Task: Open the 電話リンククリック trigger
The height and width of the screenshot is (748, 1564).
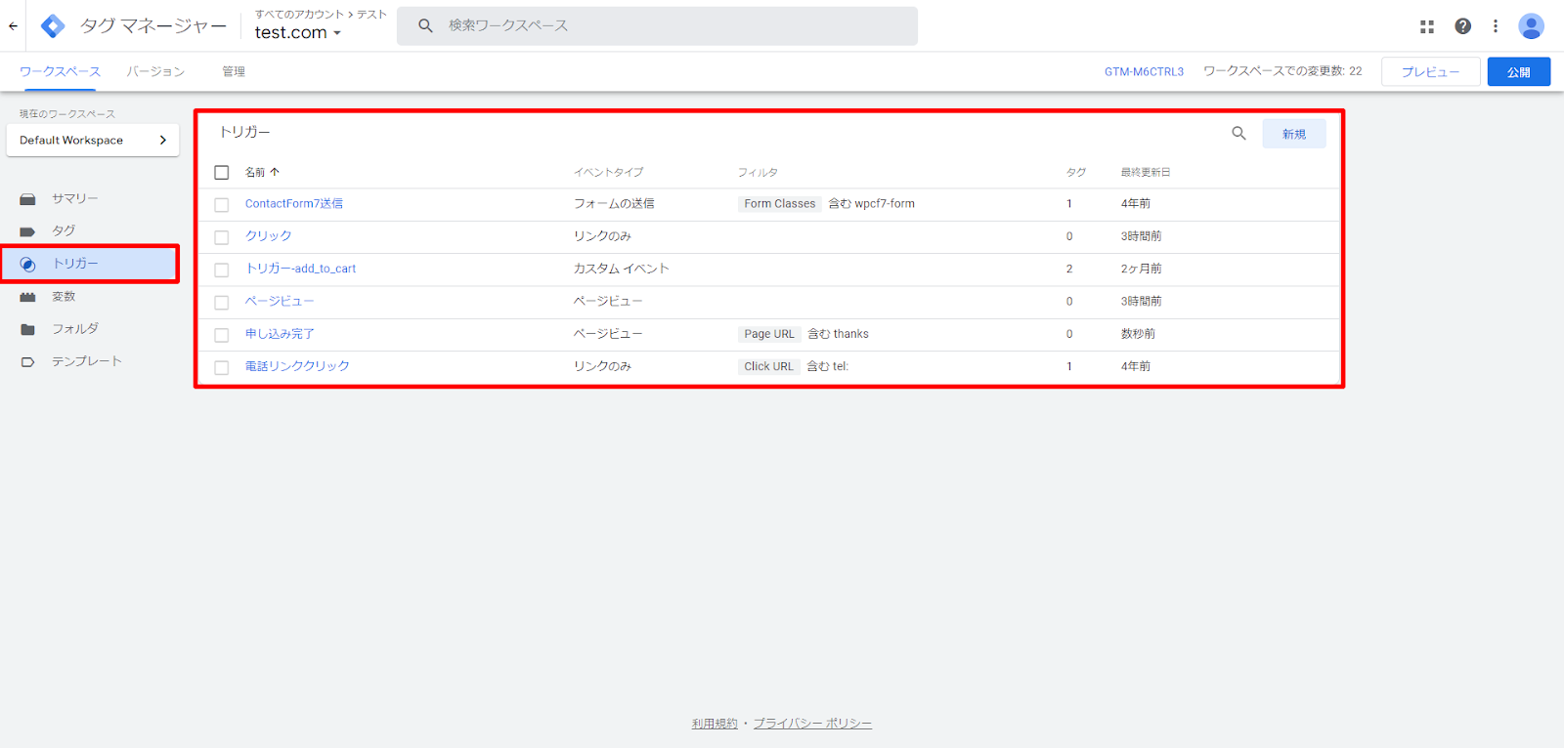Action: pyautogui.click(x=297, y=366)
